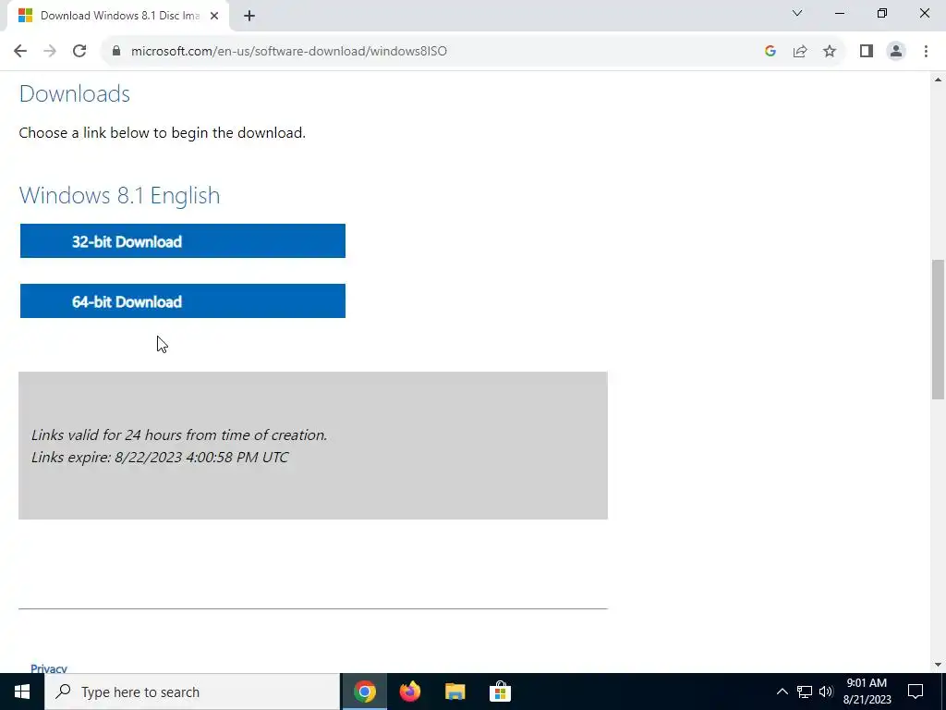
Task: View site info via lock icon
Action: 116,51
